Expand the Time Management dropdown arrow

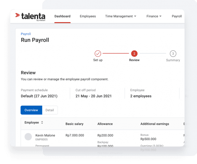(135, 16)
